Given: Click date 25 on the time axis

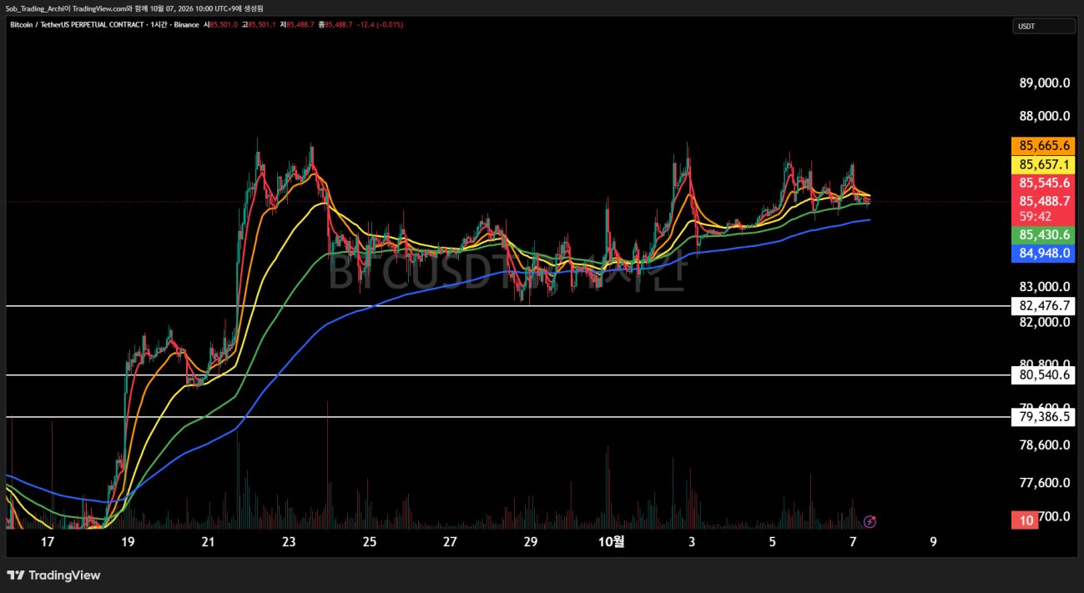Looking at the screenshot, I should (370, 541).
